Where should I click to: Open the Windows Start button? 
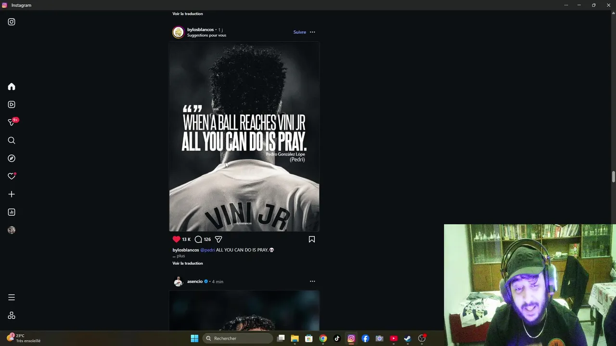[194, 338]
